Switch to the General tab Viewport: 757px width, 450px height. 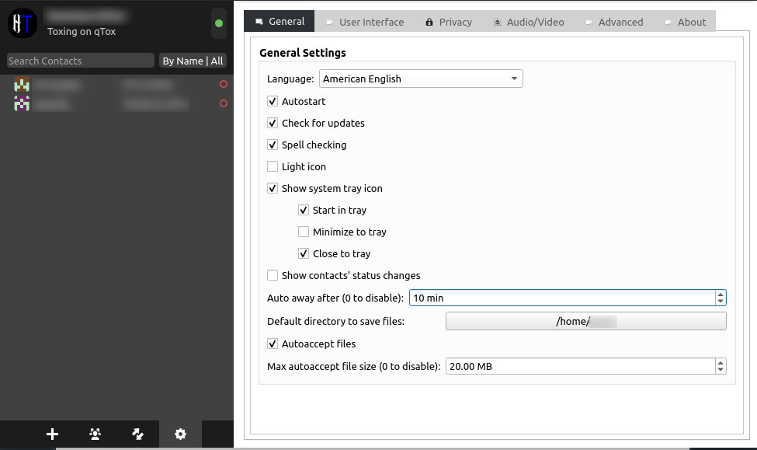[280, 22]
